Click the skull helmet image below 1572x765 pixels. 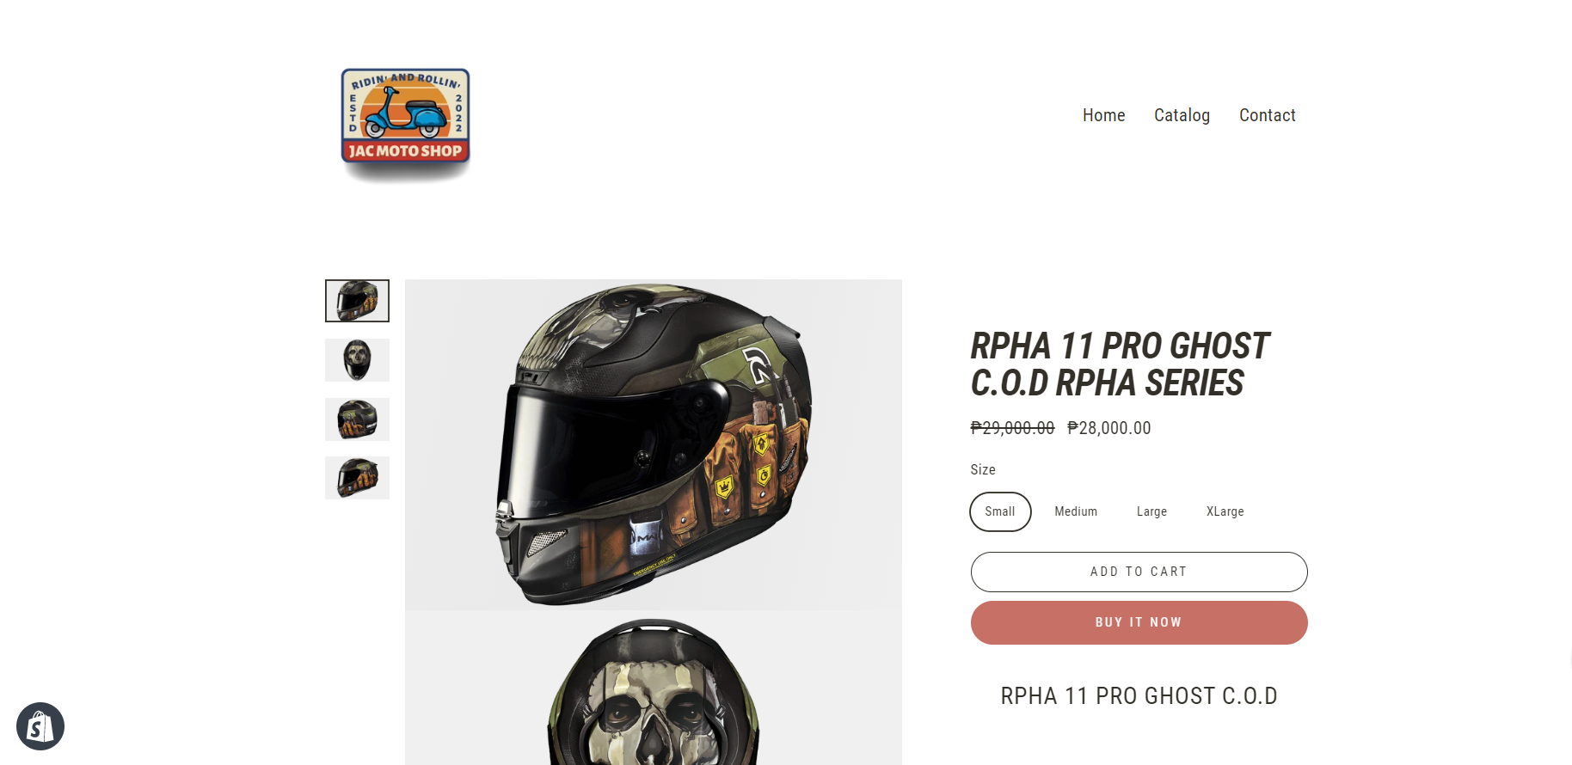pos(654,688)
